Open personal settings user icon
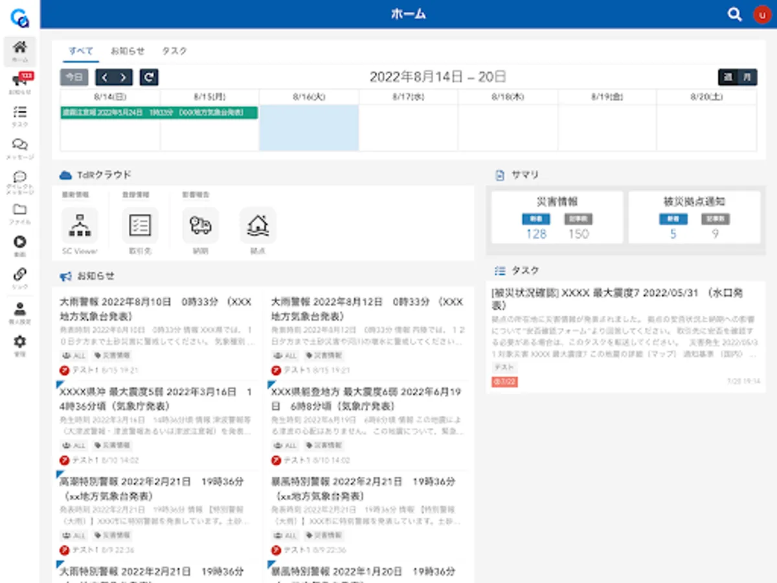The height and width of the screenshot is (583, 777). pos(20,312)
